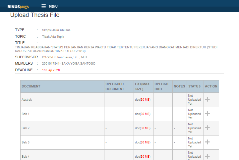Select the Abstrak document name cell
The image size is (239, 160).
tap(27, 99)
